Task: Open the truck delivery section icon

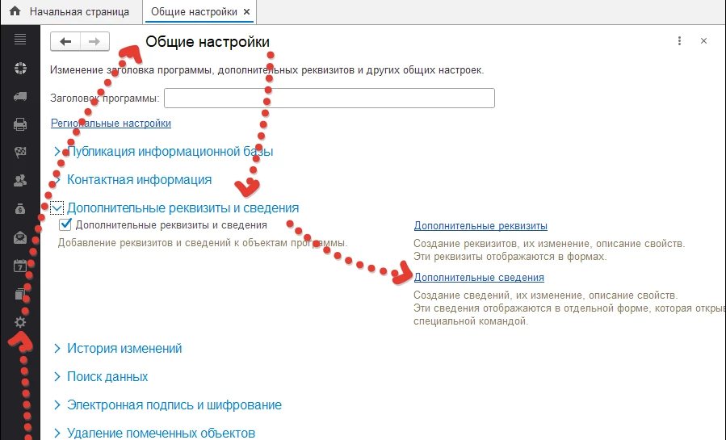Action: (x=20, y=96)
